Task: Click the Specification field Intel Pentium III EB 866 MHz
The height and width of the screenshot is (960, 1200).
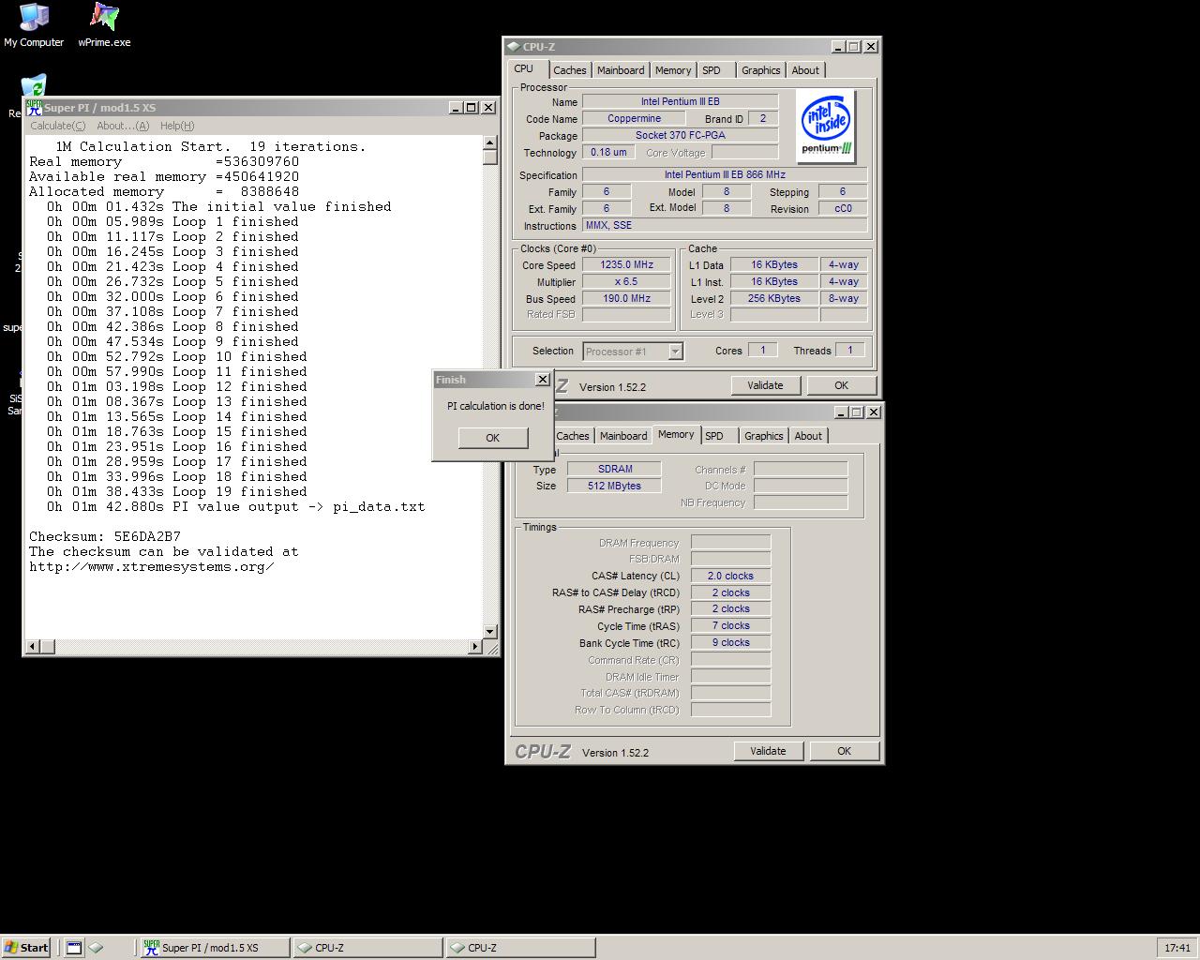Action: tap(725, 175)
